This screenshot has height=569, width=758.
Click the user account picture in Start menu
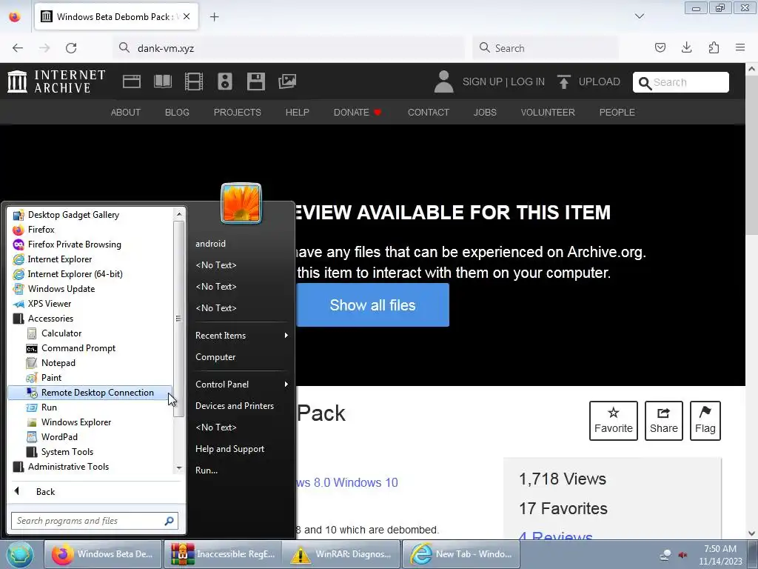tap(241, 203)
